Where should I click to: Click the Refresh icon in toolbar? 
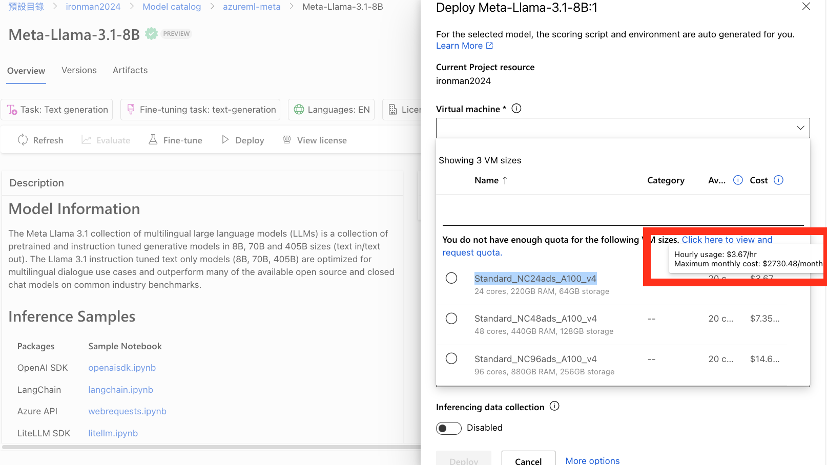click(23, 140)
